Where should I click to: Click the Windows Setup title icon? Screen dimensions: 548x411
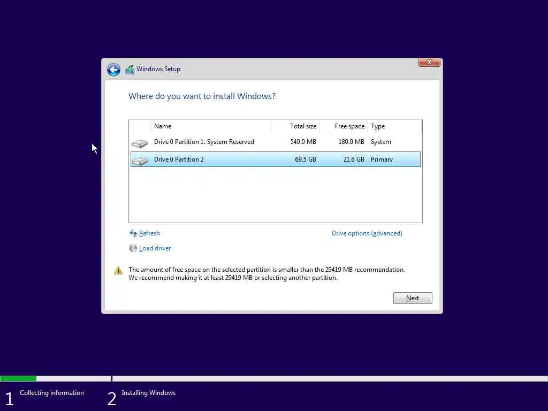[130, 70]
